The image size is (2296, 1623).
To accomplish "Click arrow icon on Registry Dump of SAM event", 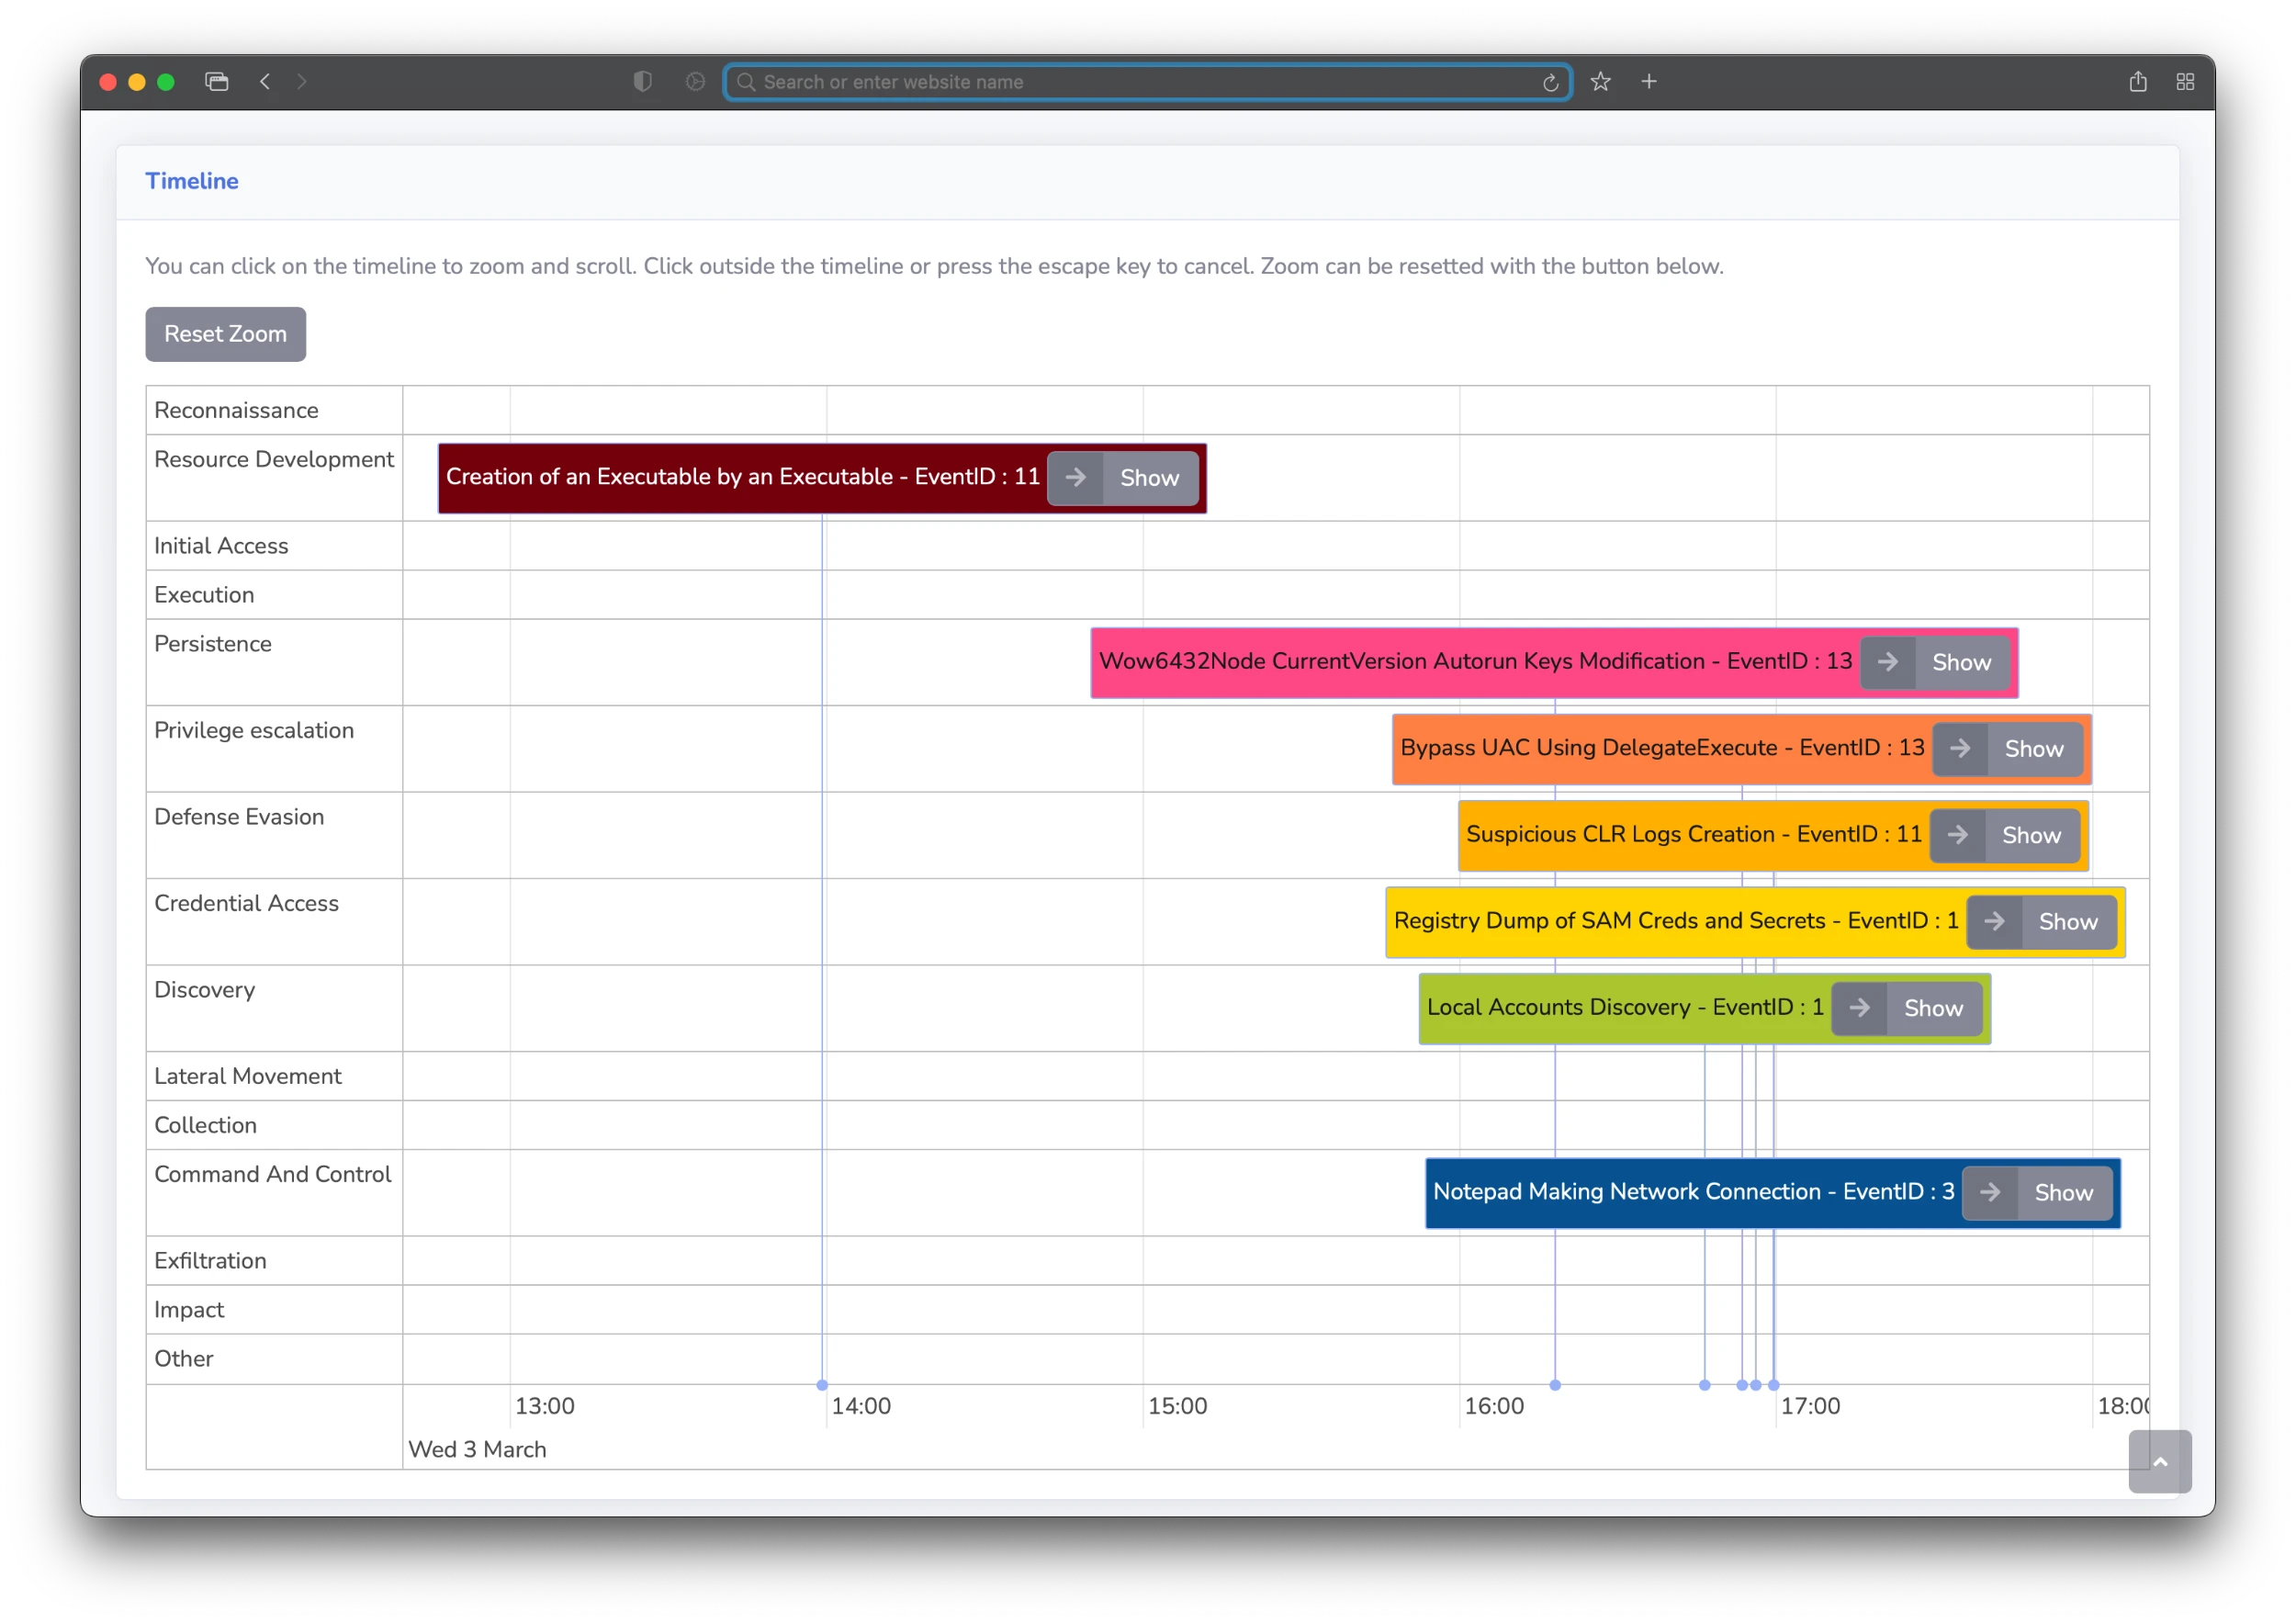I will click(x=1994, y=922).
